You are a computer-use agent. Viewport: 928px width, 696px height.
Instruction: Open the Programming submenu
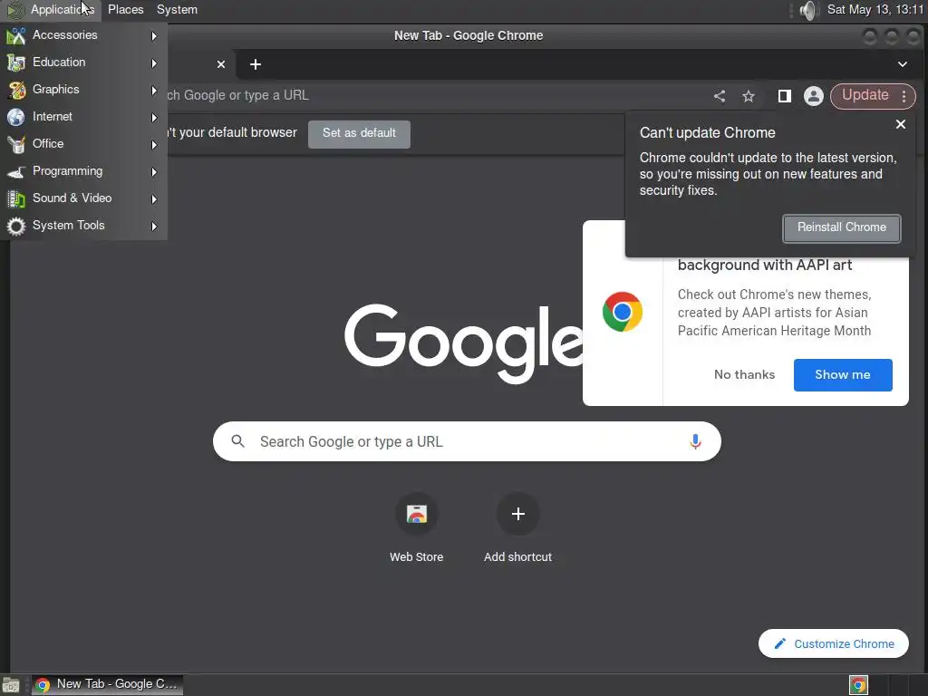click(x=83, y=171)
